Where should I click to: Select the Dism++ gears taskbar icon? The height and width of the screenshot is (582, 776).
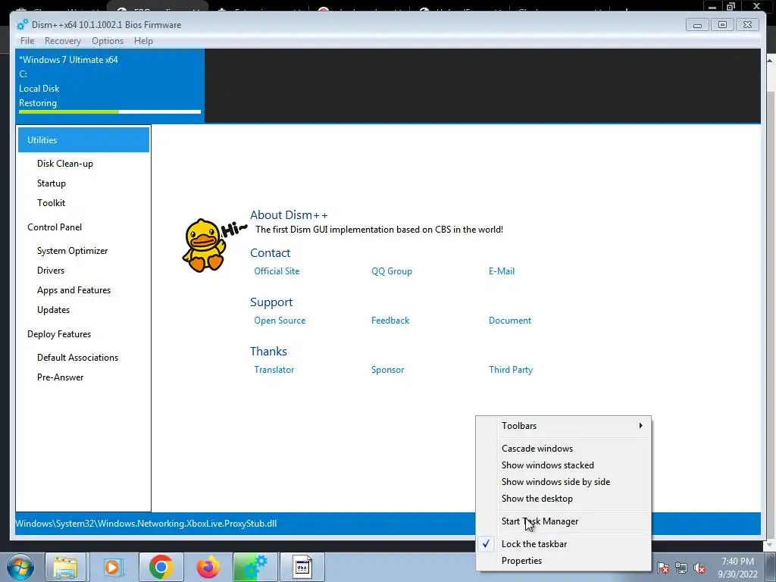tap(255, 567)
